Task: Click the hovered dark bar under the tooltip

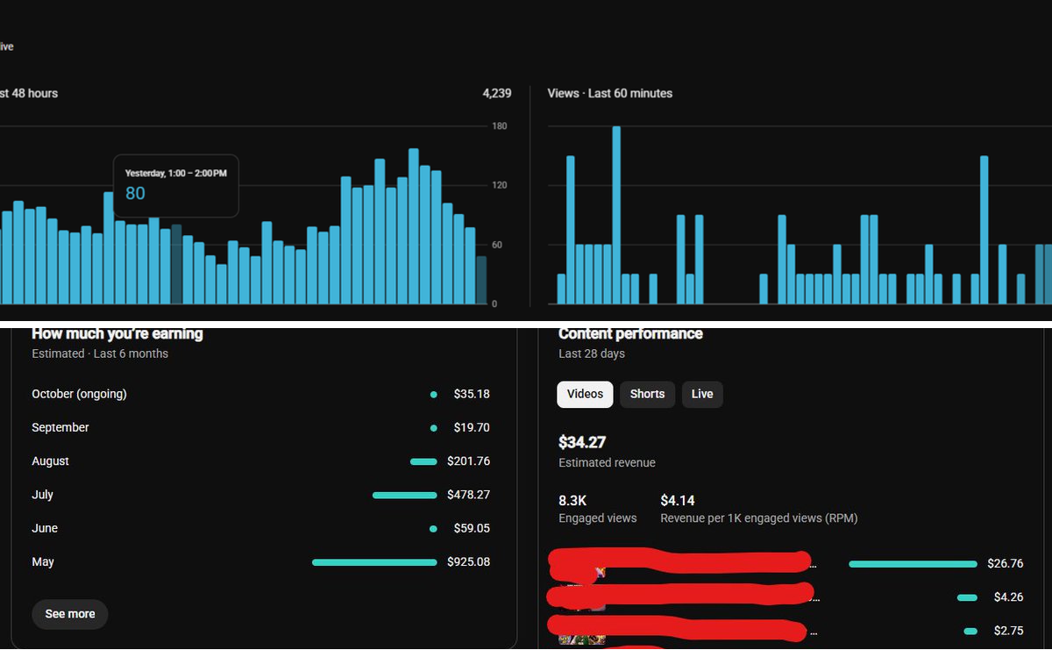Action: pos(177,265)
